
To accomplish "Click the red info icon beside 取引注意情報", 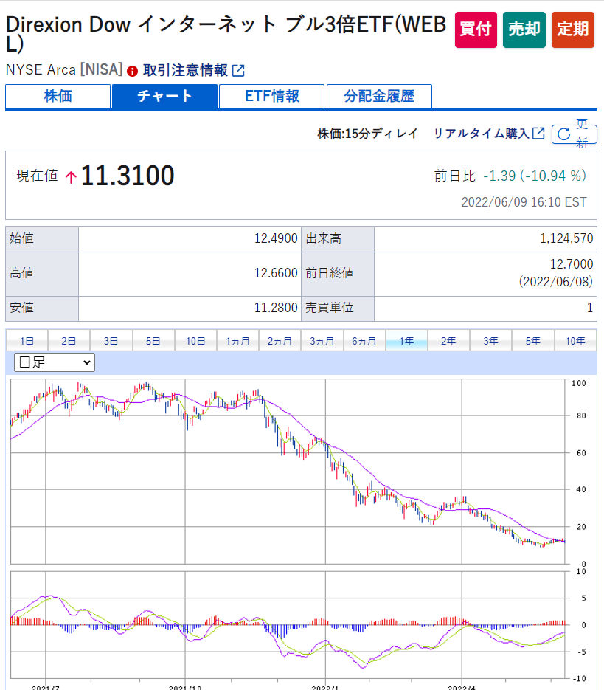I will coord(133,71).
